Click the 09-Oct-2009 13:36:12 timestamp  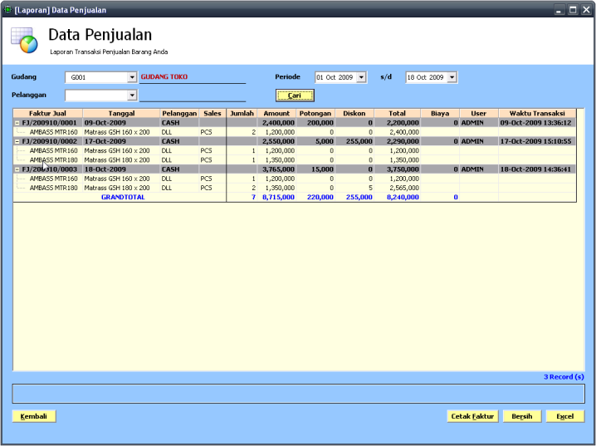(x=535, y=123)
